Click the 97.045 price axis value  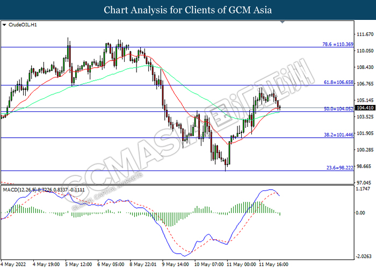pos(365,183)
